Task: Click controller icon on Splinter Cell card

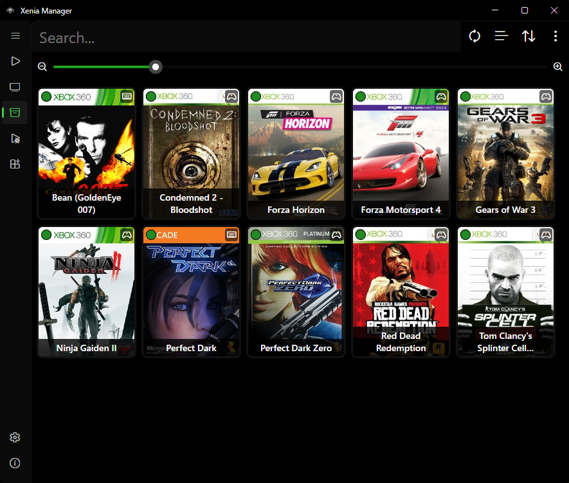Action: coord(546,234)
